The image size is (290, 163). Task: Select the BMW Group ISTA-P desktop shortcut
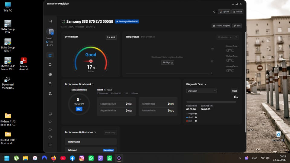(8, 45)
